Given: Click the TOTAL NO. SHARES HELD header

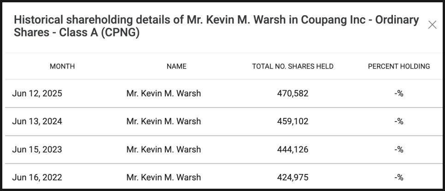Looking at the screenshot, I should click(x=293, y=66).
